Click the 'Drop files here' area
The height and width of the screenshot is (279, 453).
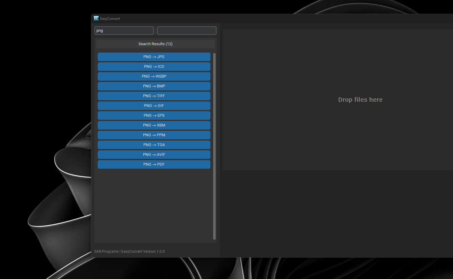click(x=360, y=100)
